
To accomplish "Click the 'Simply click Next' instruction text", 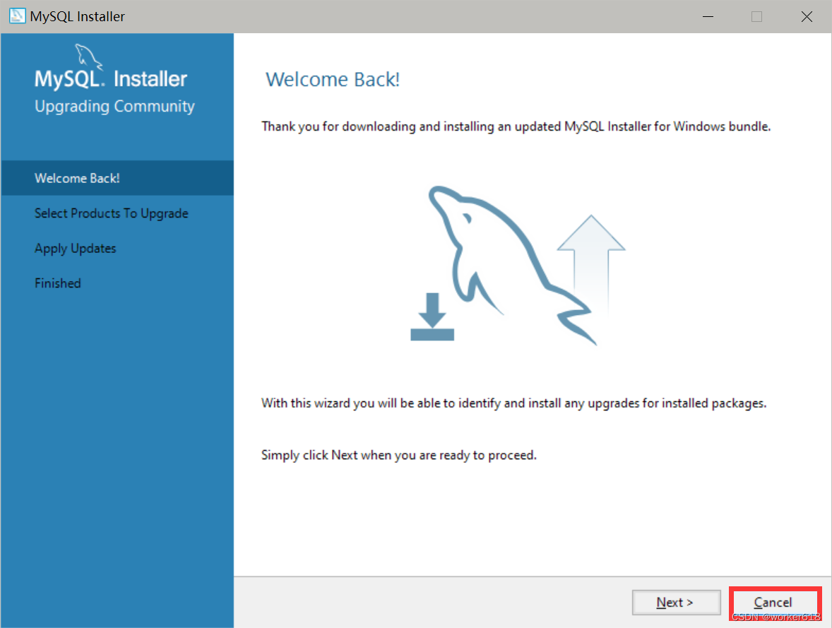I will (x=399, y=456).
